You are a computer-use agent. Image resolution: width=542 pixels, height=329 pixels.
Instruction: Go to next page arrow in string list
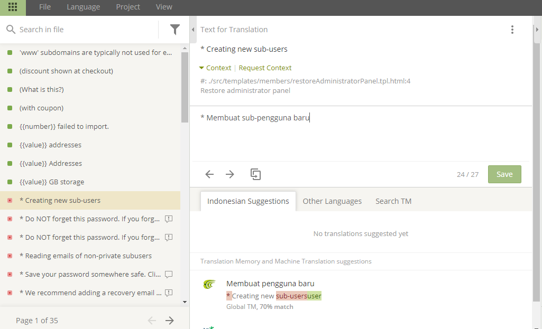pos(169,320)
